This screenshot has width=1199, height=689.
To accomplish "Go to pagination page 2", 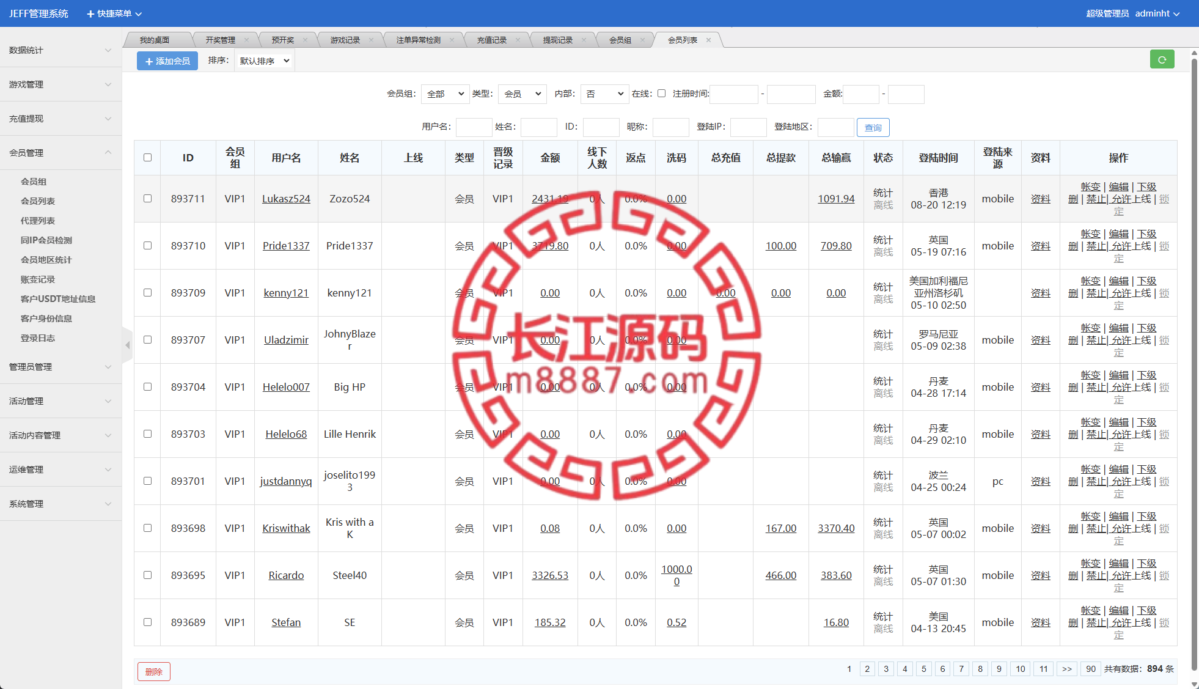I will (x=867, y=669).
